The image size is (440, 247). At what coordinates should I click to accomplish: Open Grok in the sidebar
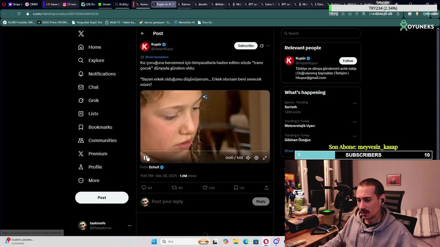coord(88,101)
